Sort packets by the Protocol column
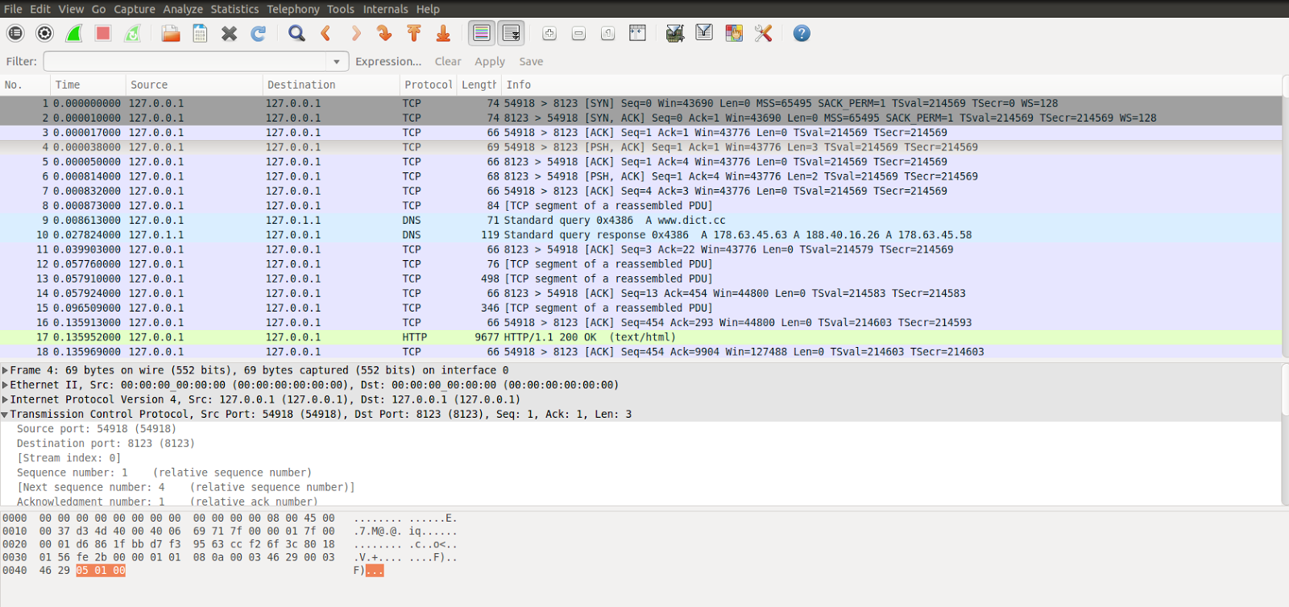 coord(429,85)
